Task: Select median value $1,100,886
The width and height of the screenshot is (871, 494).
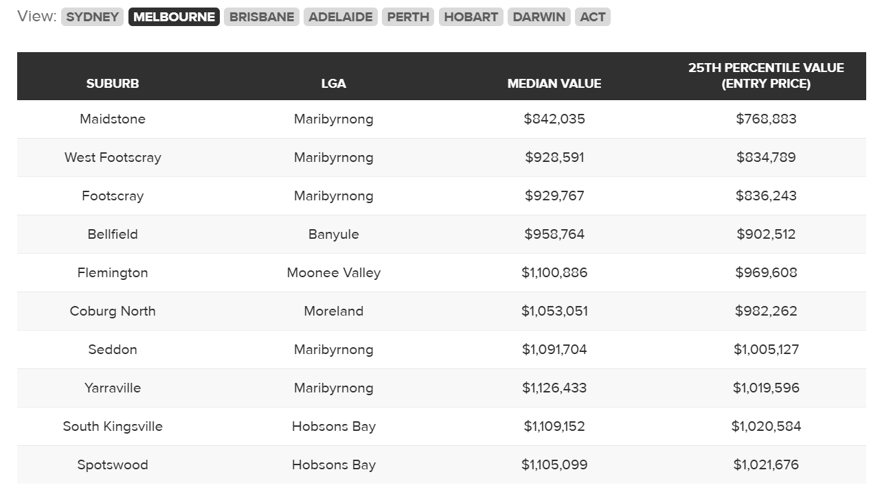Action: (x=554, y=272)
